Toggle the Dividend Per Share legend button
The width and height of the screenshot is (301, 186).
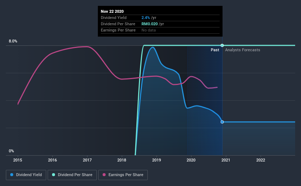pos(72,175)
